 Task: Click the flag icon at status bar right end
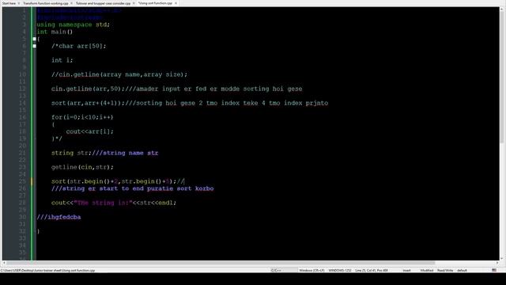[x=494, y=271]
